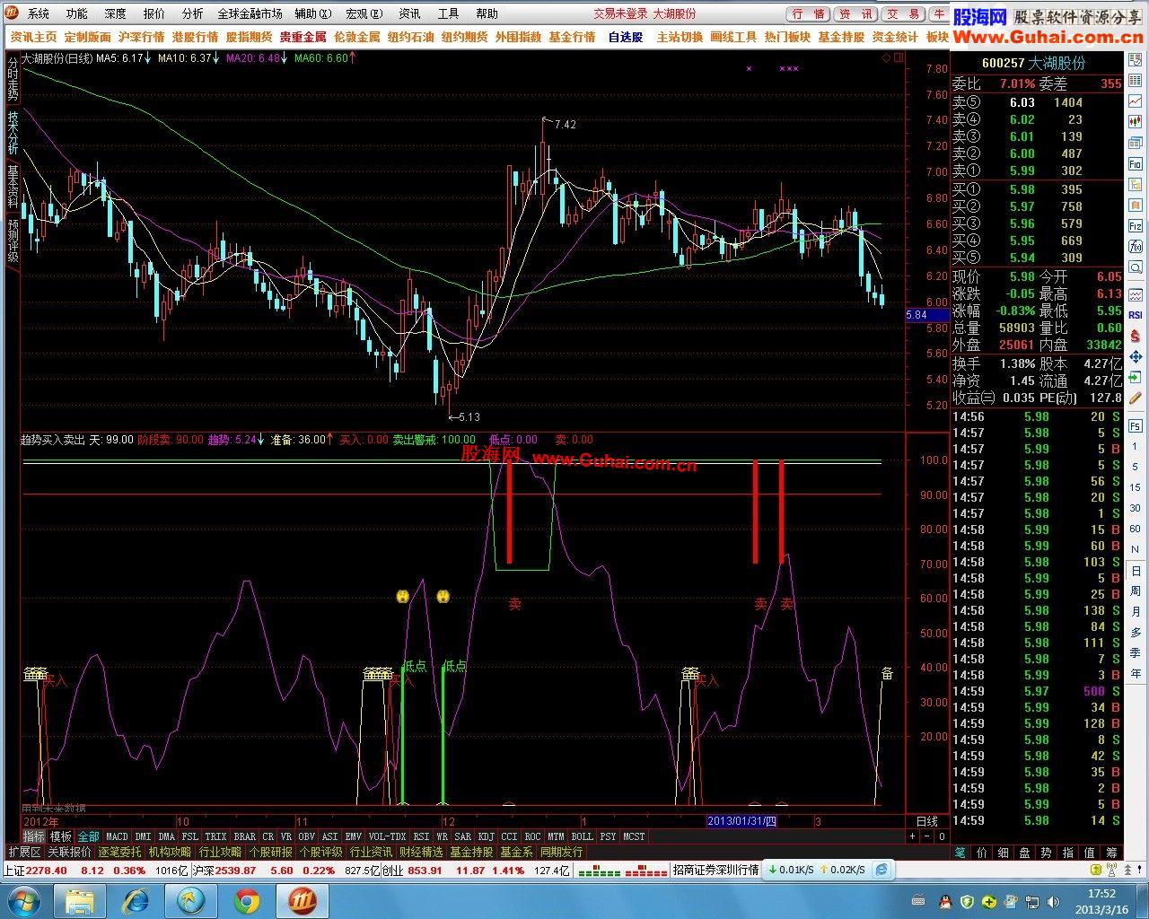This screenshot has height=919, width=1149.
Task: Open the 资讯 menu in menu bar
Action: pos(409,13)
